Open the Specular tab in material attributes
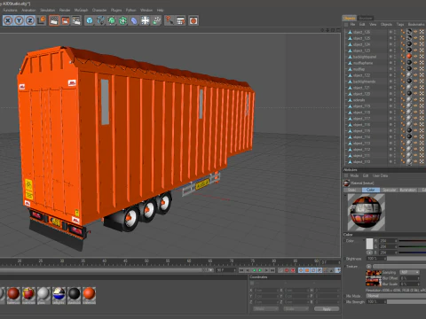Viewport: 426px width, 319px height. click(x=390, y=190)
